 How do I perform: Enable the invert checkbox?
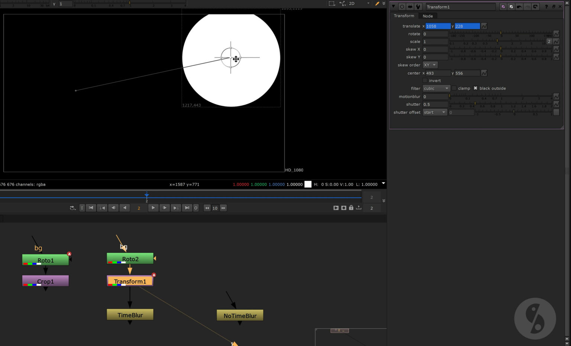point(425,81)
